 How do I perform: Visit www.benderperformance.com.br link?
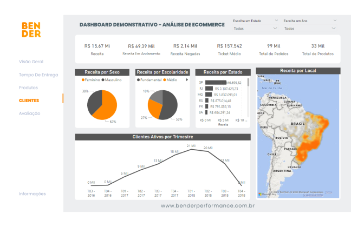click(x=207, y=206)
